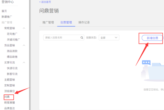Switch to the 操作记录 tab
The image size is (164, 110).
[x=84, y=22]
